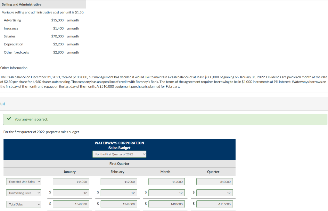This screenshot has height=211, width=328.
Task: Click 'Variable selling and administrative cost' sentence
Action: (43, 12)
